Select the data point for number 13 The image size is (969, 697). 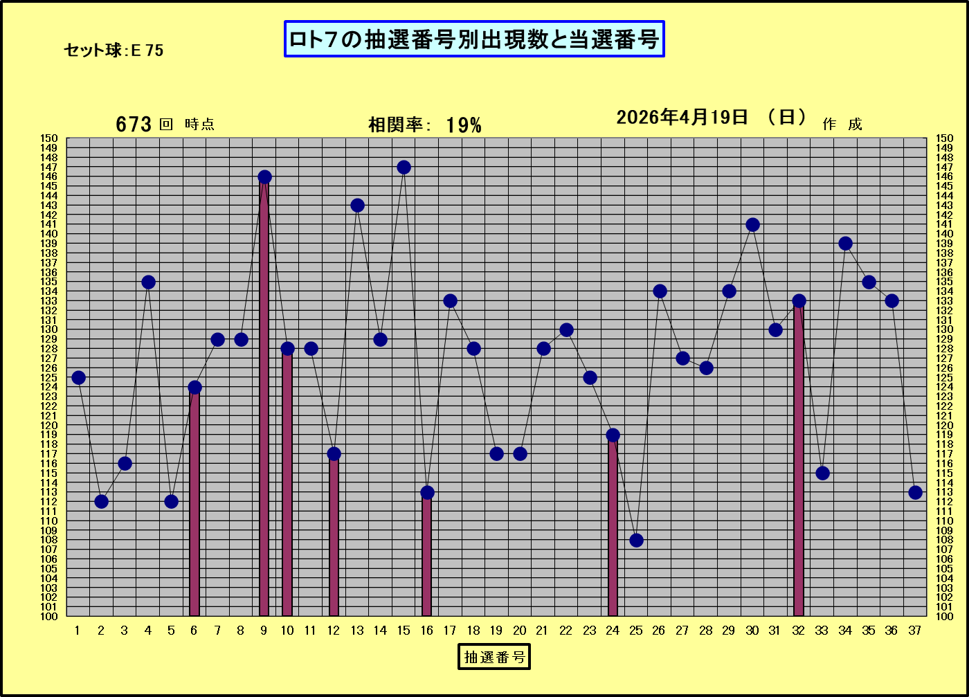click(357, 206)
